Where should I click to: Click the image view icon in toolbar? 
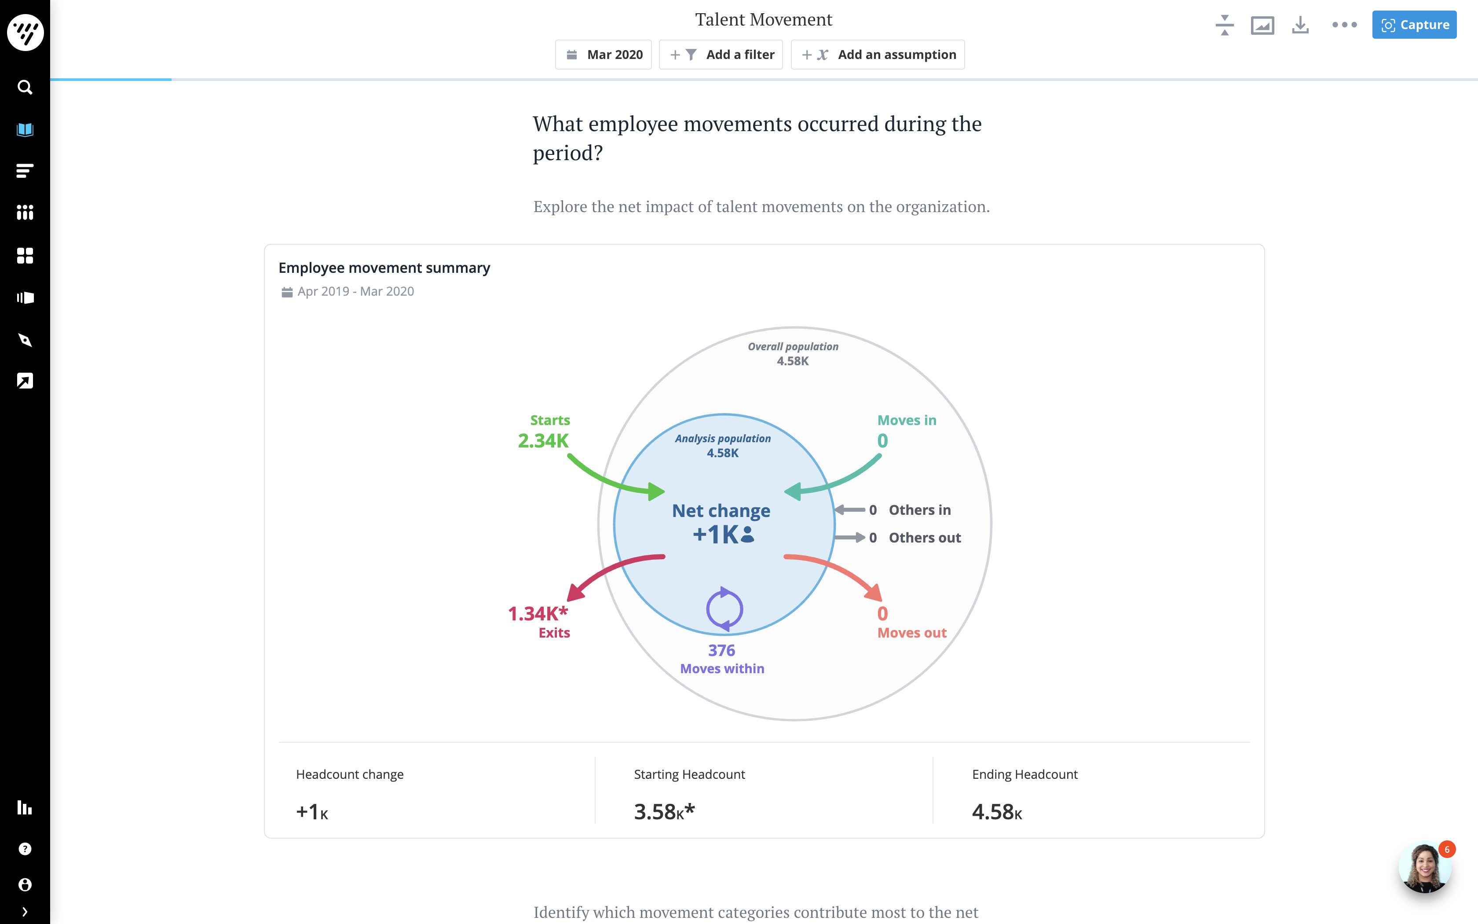1262,25
